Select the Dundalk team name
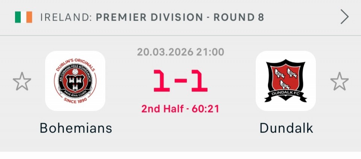The height and width of the screenshot is (159, 361). [x=286, y=128]
